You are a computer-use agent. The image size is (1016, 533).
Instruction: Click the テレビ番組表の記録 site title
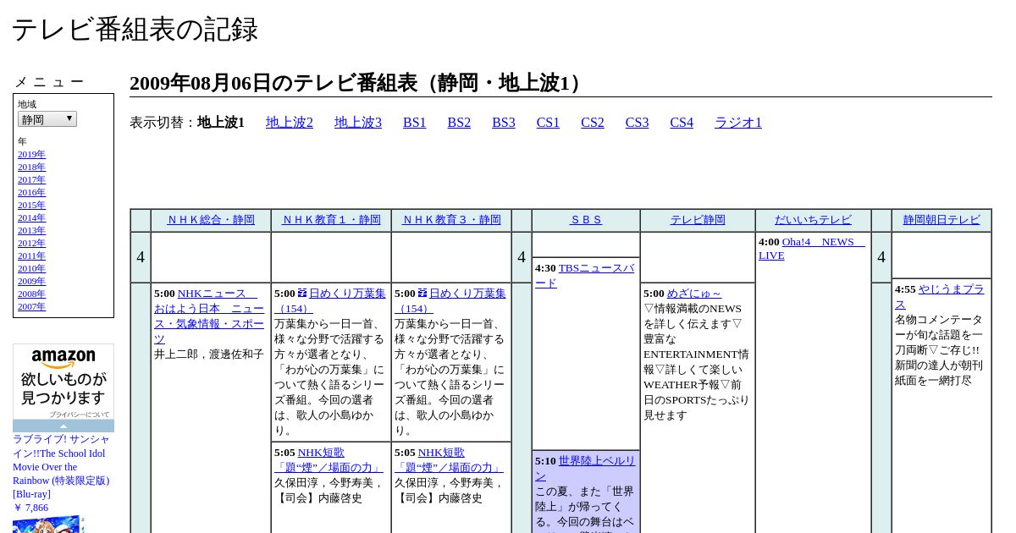point(135,30)
